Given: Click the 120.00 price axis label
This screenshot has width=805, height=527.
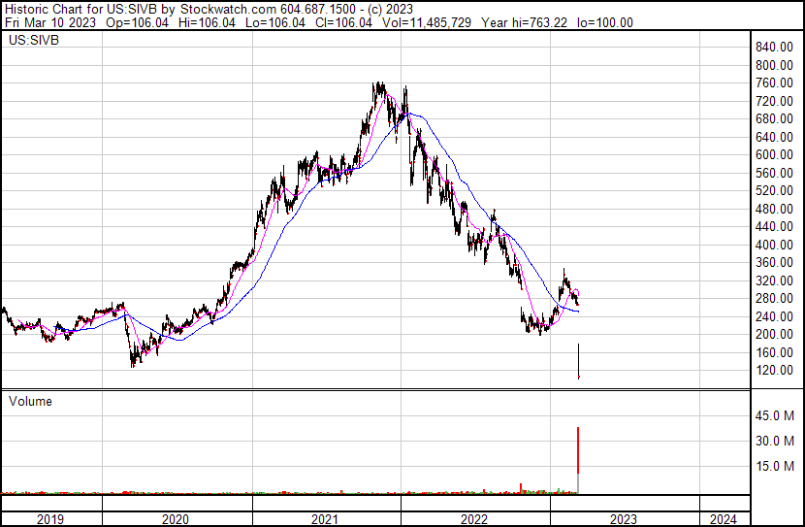Looking at the screenshot, I should click(x=774, y=371).
